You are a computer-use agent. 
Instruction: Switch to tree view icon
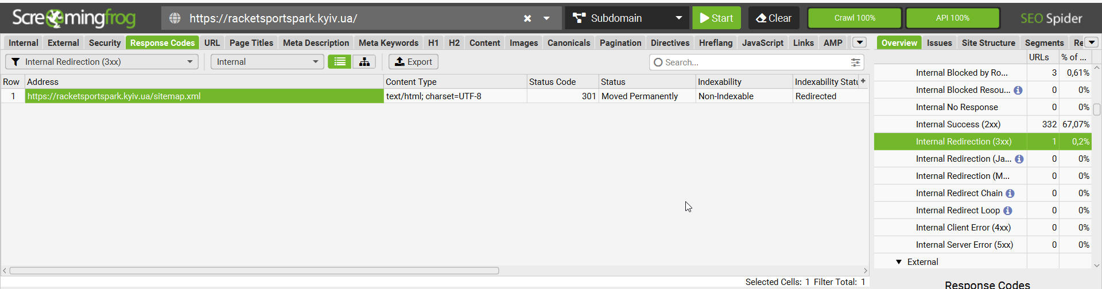click(364, 62)
